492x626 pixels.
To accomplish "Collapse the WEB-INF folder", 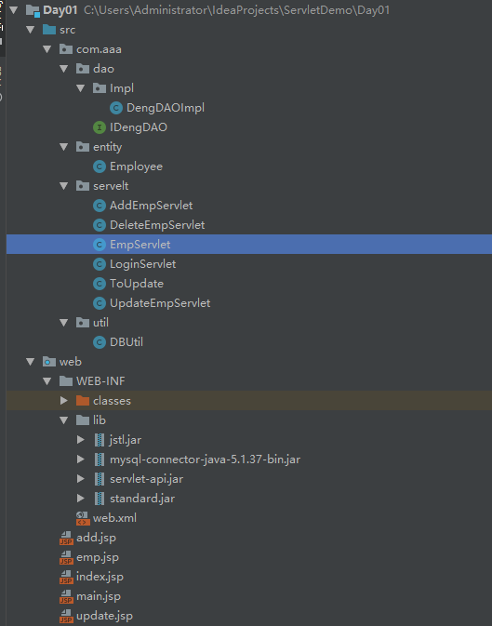I will pos(47,381).
